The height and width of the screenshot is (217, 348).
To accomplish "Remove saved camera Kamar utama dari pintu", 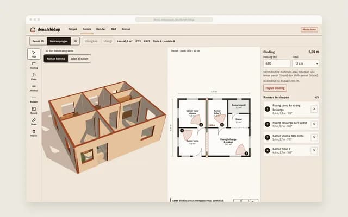I will (314, 137).
